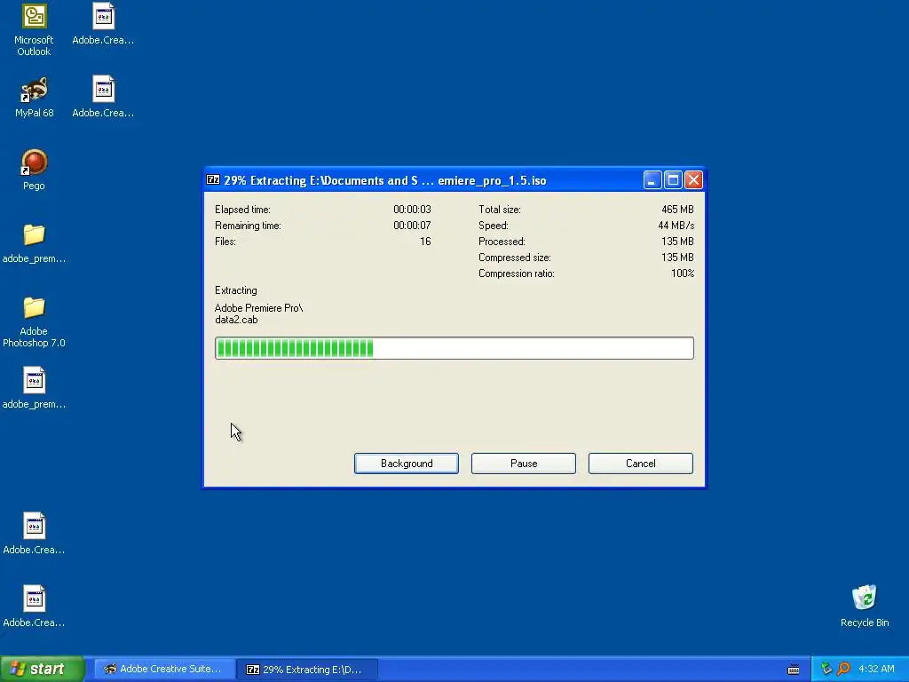Send the extraction to Background
Viewport: 909px width, 682px height.
pyautogui.click(x=407, y=464)
